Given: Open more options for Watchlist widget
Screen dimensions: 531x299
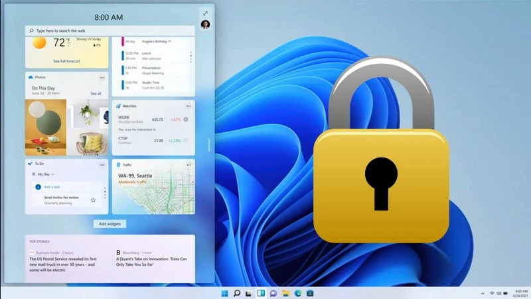Looking at the screenshot, I should (189, 106).
